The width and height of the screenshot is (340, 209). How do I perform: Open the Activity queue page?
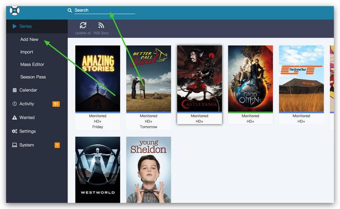tap(23, 104)
